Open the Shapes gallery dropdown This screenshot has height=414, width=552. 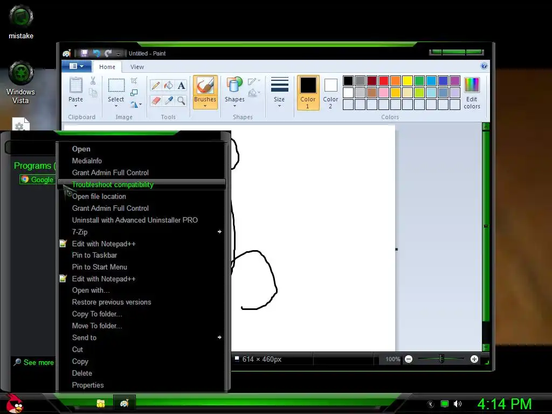click(x=234, y=106)
